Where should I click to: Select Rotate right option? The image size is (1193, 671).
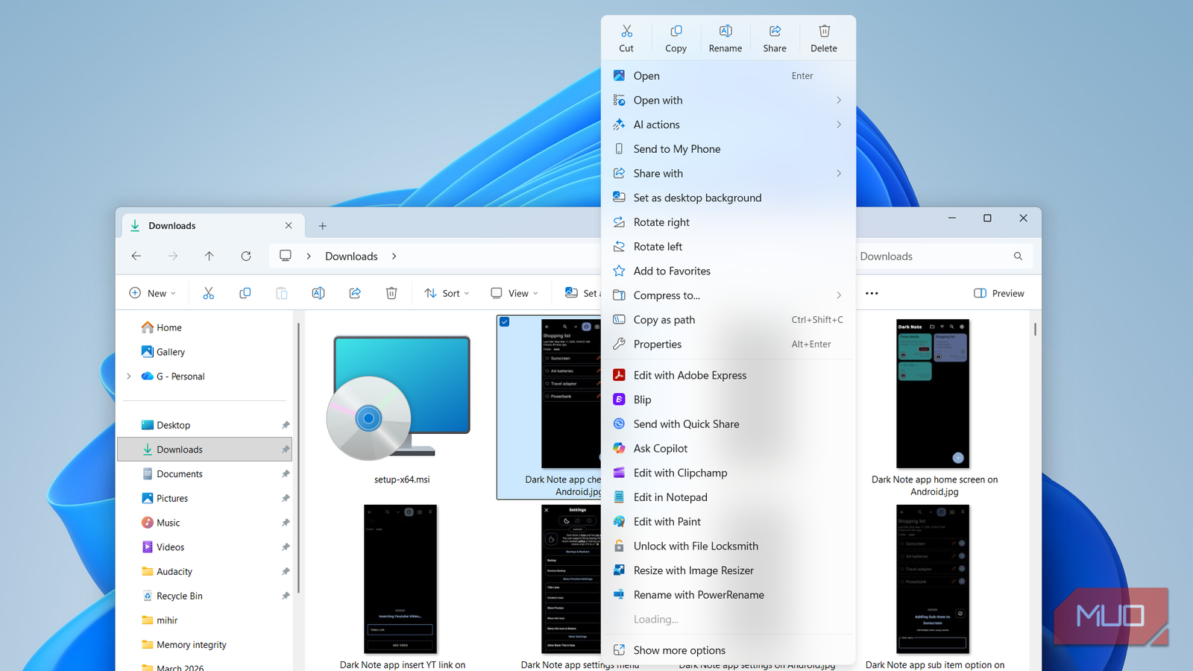728,222
